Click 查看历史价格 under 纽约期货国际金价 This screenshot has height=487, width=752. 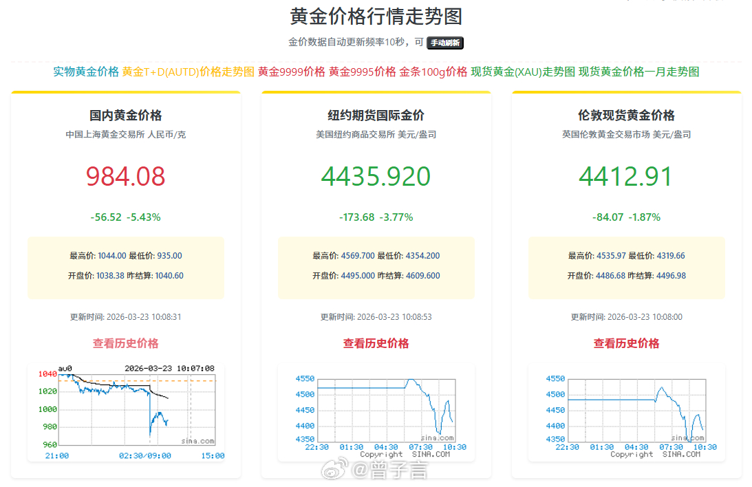(x=376, y=343)
